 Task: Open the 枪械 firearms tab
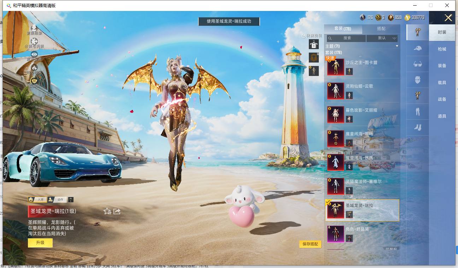[442, 49]
